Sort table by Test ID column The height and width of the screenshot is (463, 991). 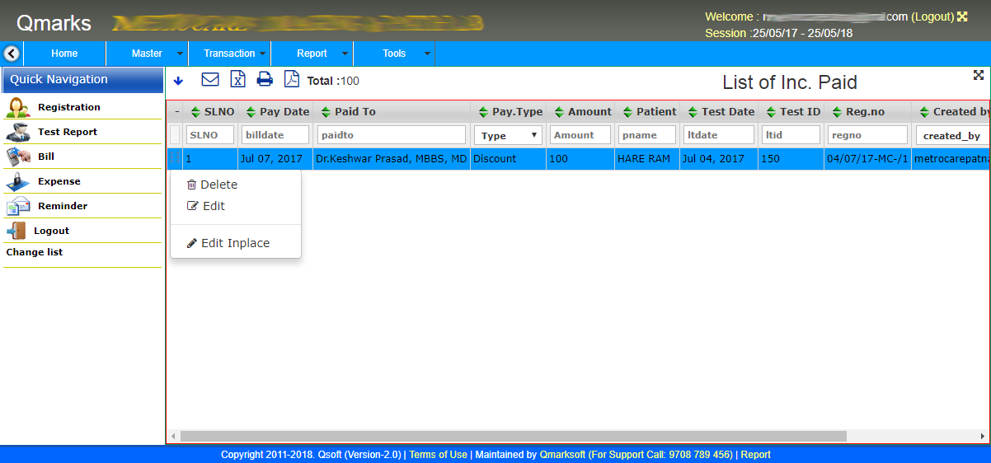tap(791, 112)
